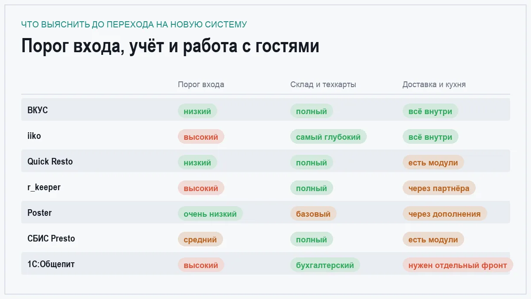Click the Доставка и кухня column header
Image resolution: width=531 pixels, height=299 pixels.
click(434, 84)
